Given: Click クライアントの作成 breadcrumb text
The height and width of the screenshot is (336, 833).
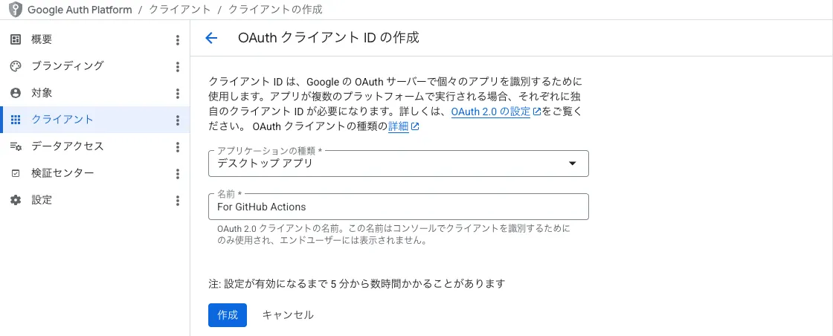Looking at the screenshot, I should click(x=275, y=10).
